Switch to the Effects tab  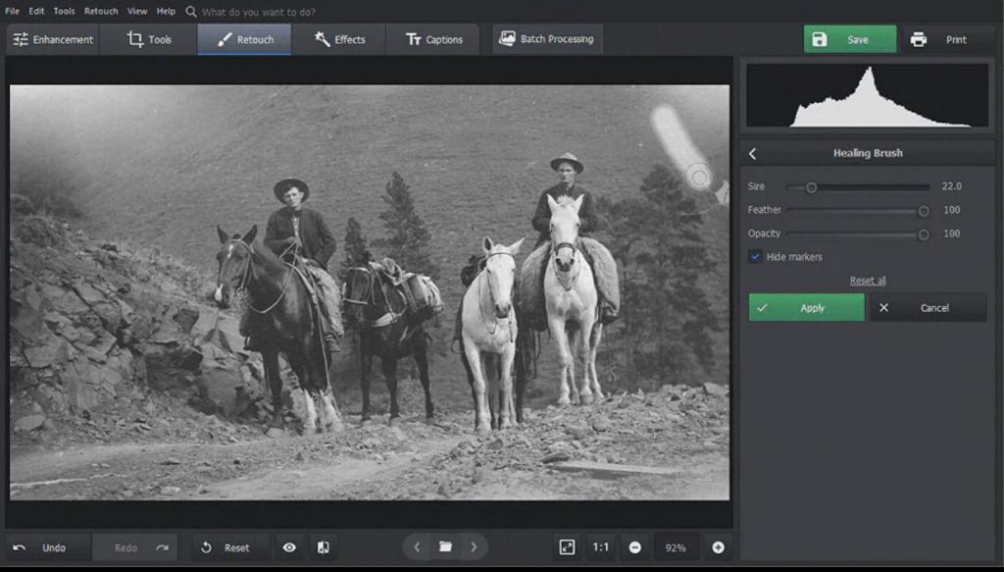click(x=339, y=39)
